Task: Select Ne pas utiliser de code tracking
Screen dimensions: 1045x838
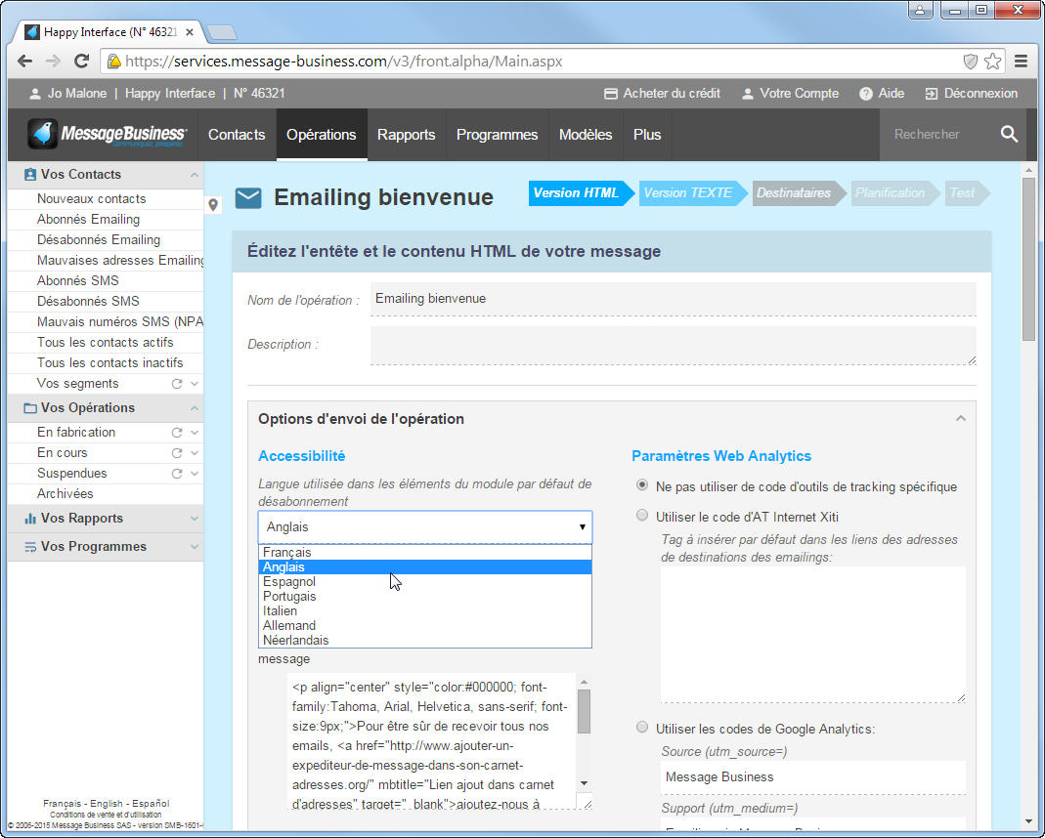Action: [x=642, y=485]
